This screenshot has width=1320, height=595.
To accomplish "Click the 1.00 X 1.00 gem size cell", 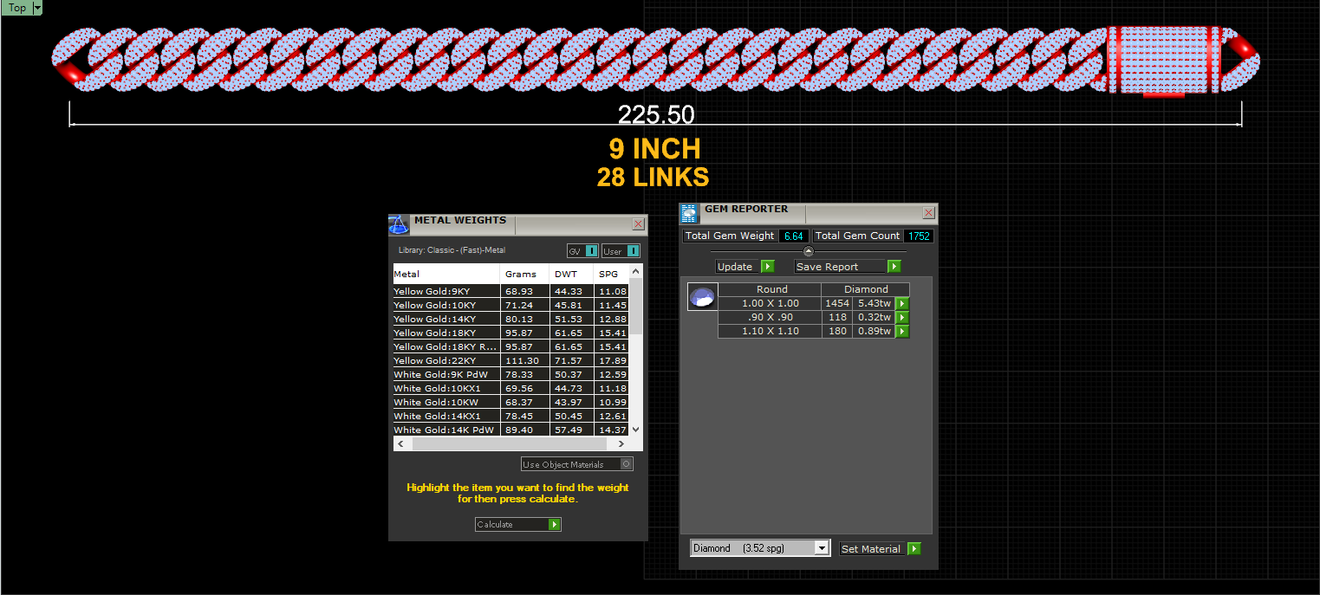I will pyautogui.click(x=771, y=303).
